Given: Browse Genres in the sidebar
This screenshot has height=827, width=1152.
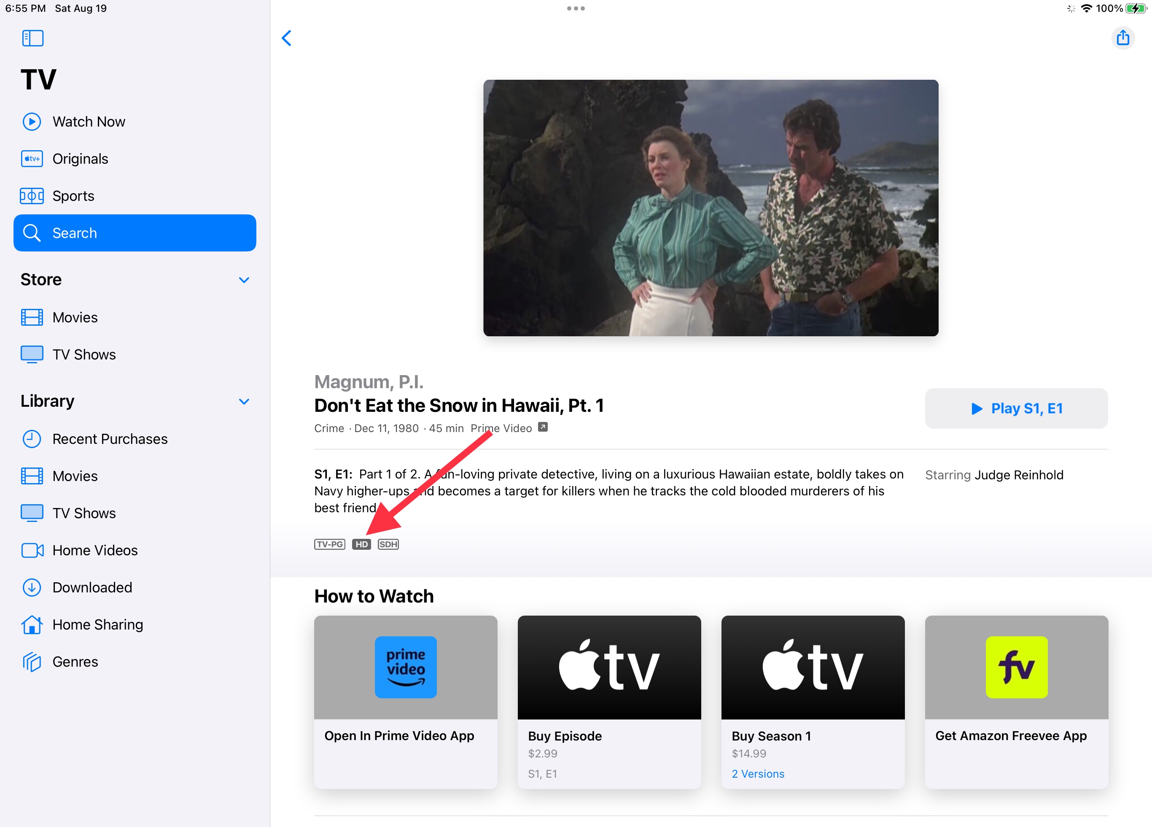Looking at the screenshot, I should (x=75, y=661).
